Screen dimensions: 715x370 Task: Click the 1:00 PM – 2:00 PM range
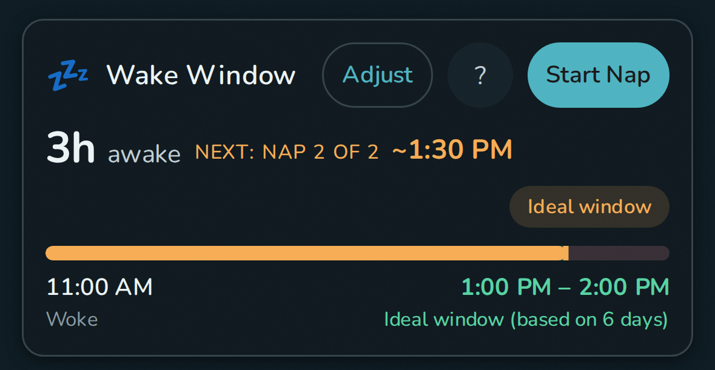[566, 286]
